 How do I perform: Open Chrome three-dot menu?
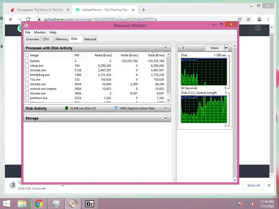pos(268,19)
